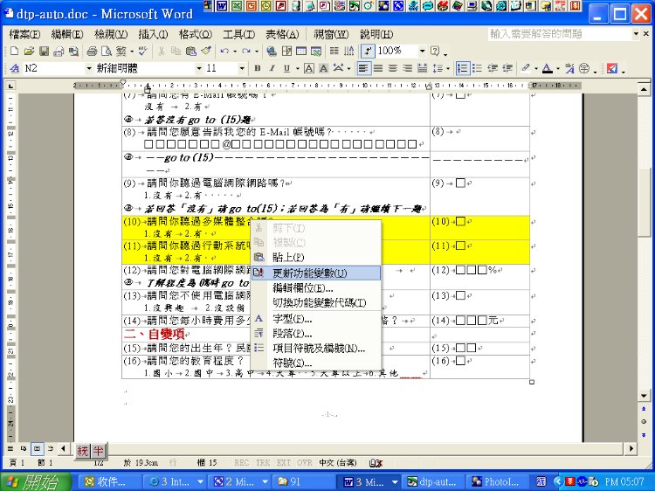Open the 檔案(F) menu
Screen dimensions: 655x491
(x=24, y=34)
